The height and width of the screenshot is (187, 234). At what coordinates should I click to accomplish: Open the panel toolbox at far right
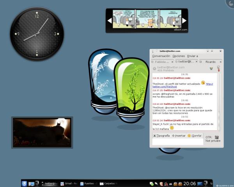point(211,183)
